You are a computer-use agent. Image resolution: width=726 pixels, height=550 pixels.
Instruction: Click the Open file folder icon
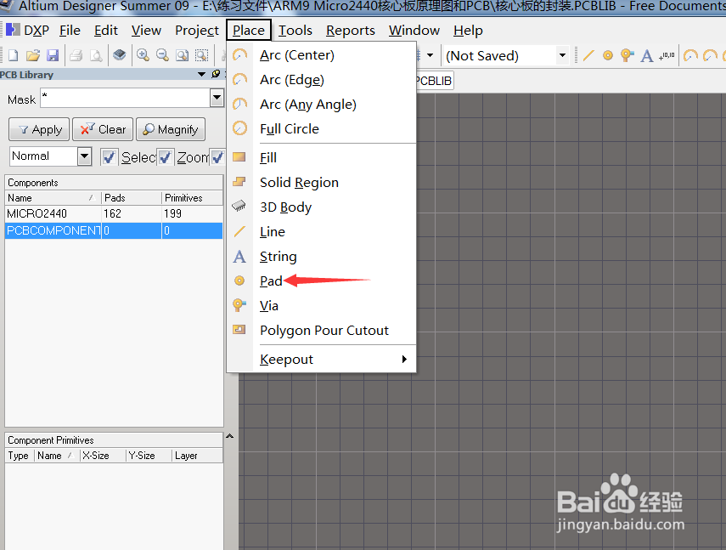[33, 55]
